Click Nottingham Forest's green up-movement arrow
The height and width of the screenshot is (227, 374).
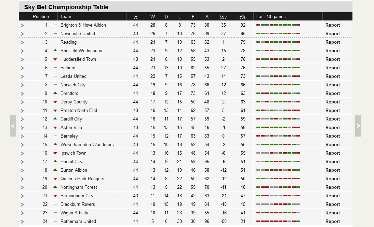click(x=55, y=187)
